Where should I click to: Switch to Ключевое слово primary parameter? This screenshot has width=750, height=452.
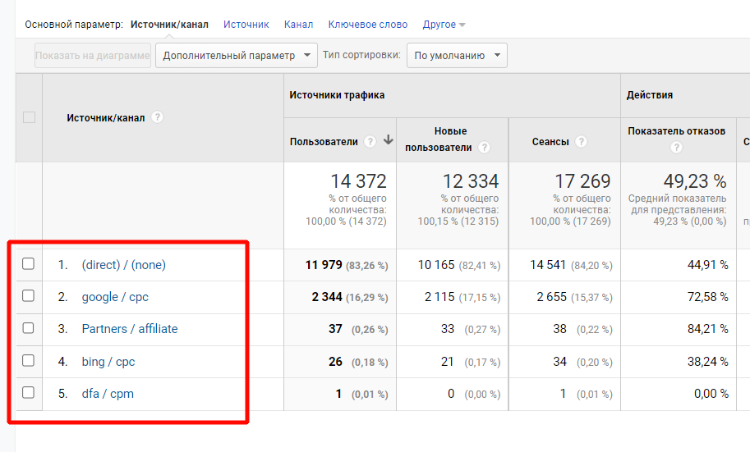coord(367,25)
